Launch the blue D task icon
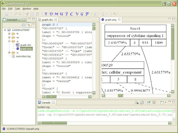178x133 pixels. [51, 14]
